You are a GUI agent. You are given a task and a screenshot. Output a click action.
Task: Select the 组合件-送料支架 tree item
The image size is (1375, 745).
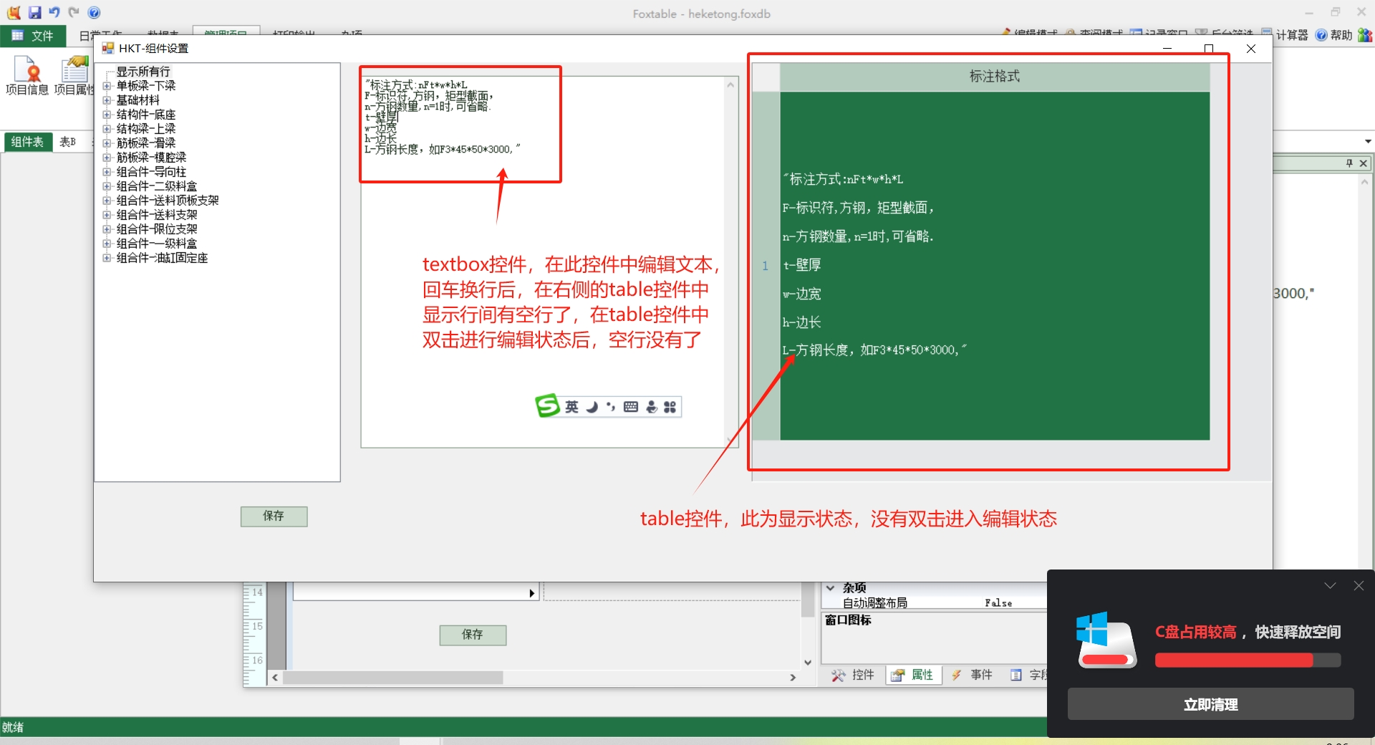point(157,215)
